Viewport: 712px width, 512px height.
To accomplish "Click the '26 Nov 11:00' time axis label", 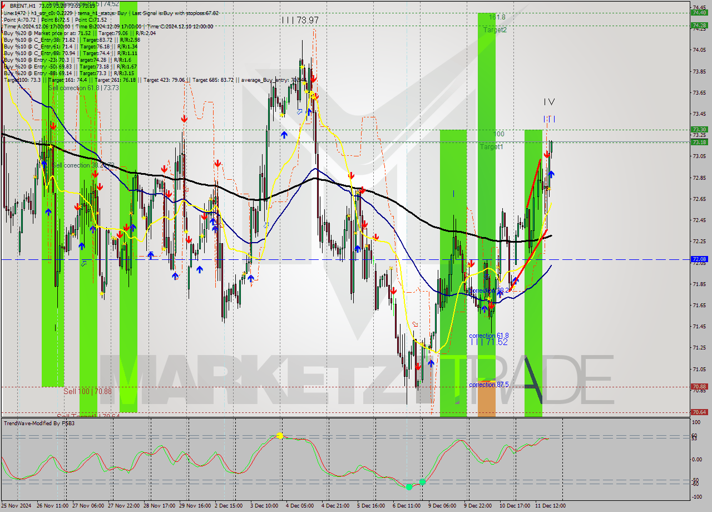I will pyautogui.click(x=52, y=506).
